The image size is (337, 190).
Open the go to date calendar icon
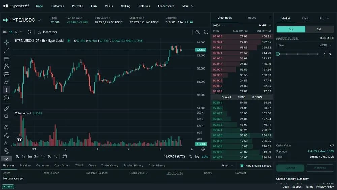tap(64, 156)
